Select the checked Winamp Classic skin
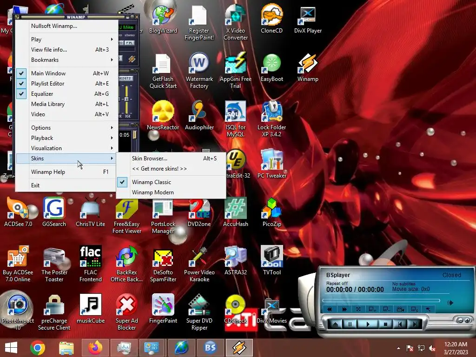 pyautogui.click(x=171, y=182)
